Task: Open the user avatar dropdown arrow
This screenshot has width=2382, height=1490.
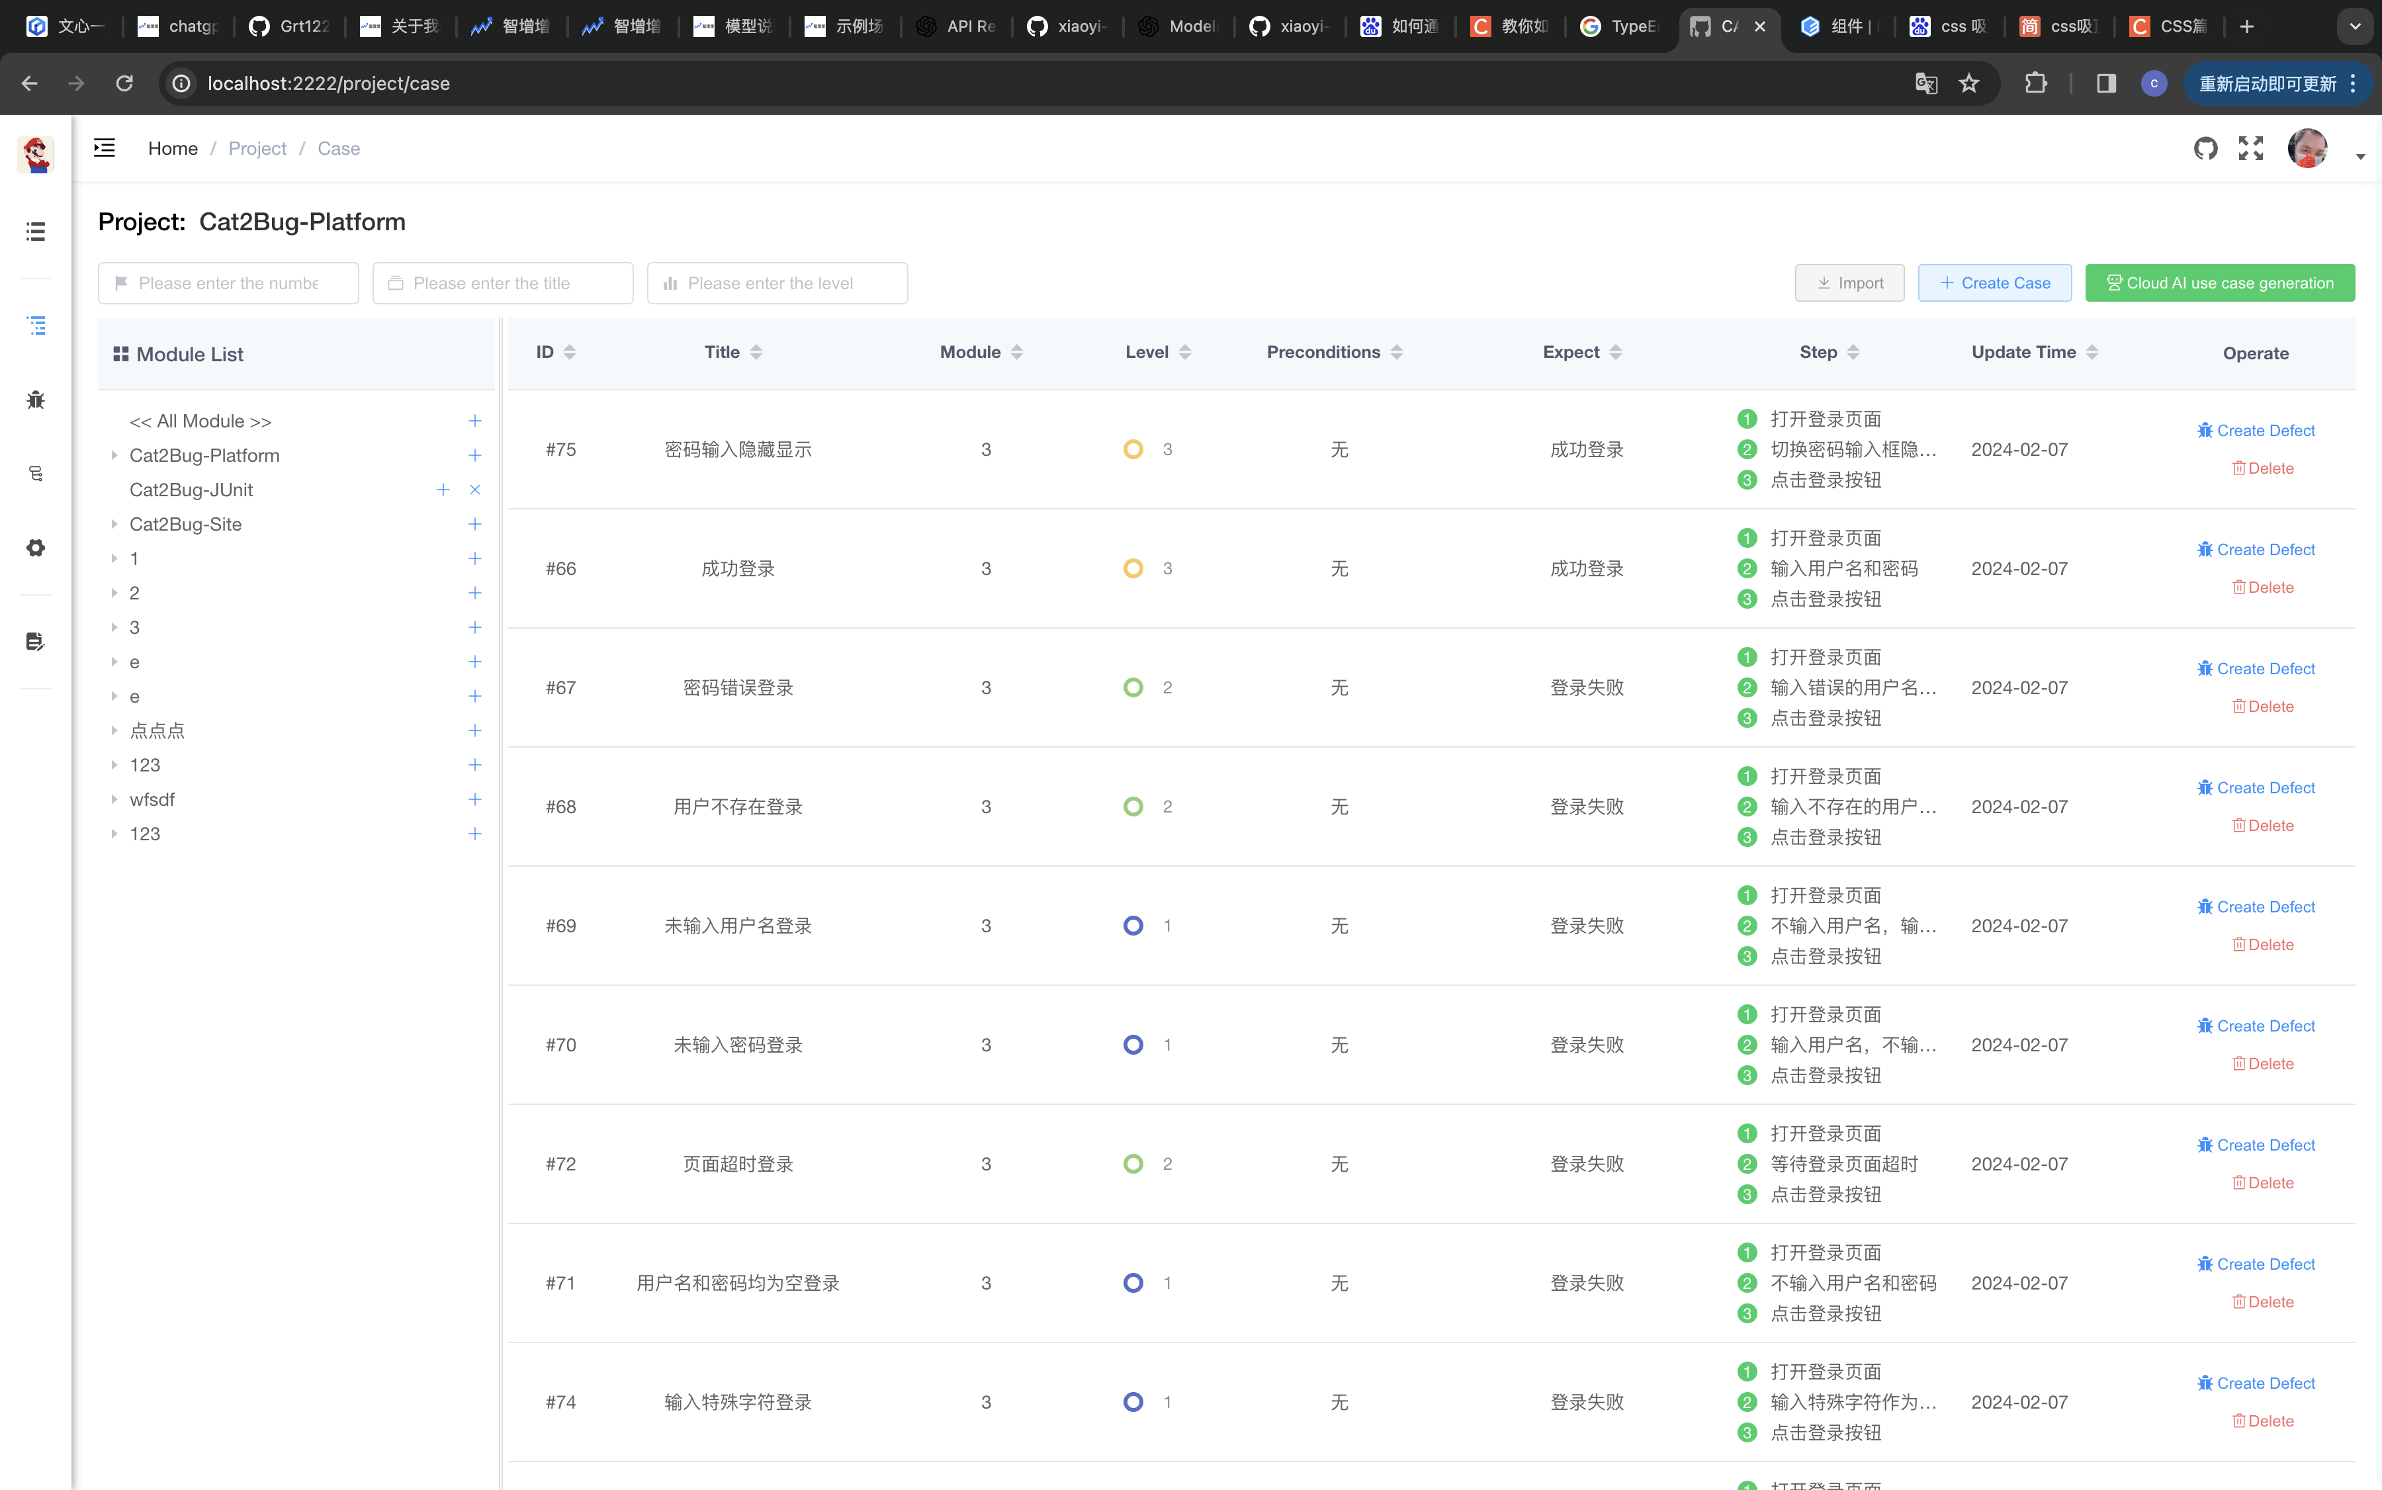Action: click(x=2360, y=157)
